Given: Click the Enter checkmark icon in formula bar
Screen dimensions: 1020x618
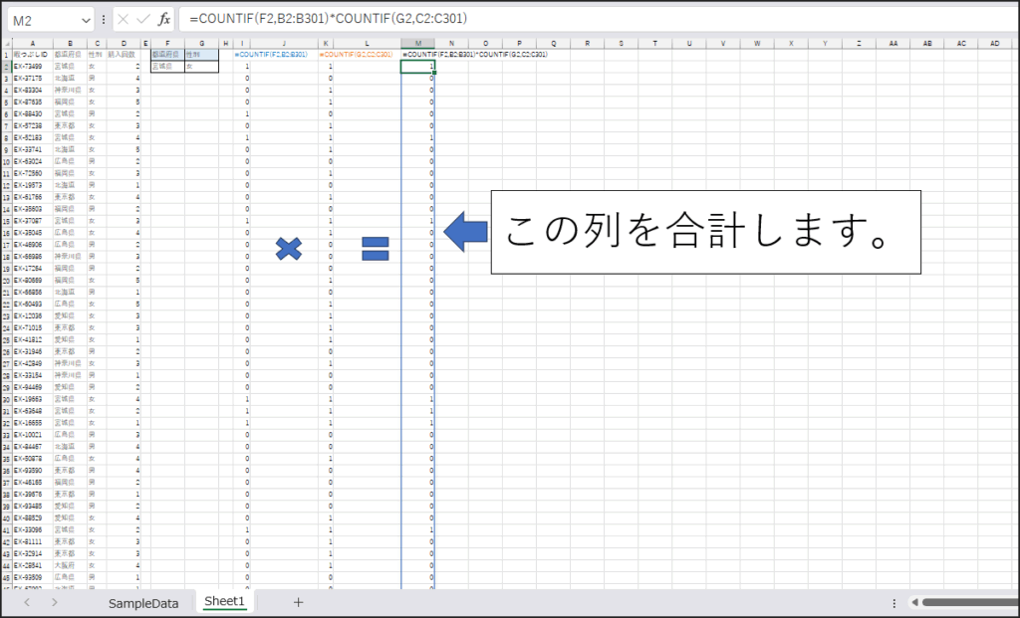Looking at the screenshot, I should pyautogui.click(x=143, y=20).
